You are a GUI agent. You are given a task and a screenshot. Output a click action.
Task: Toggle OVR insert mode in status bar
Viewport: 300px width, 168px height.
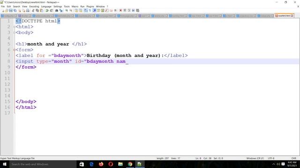point(294,158)
